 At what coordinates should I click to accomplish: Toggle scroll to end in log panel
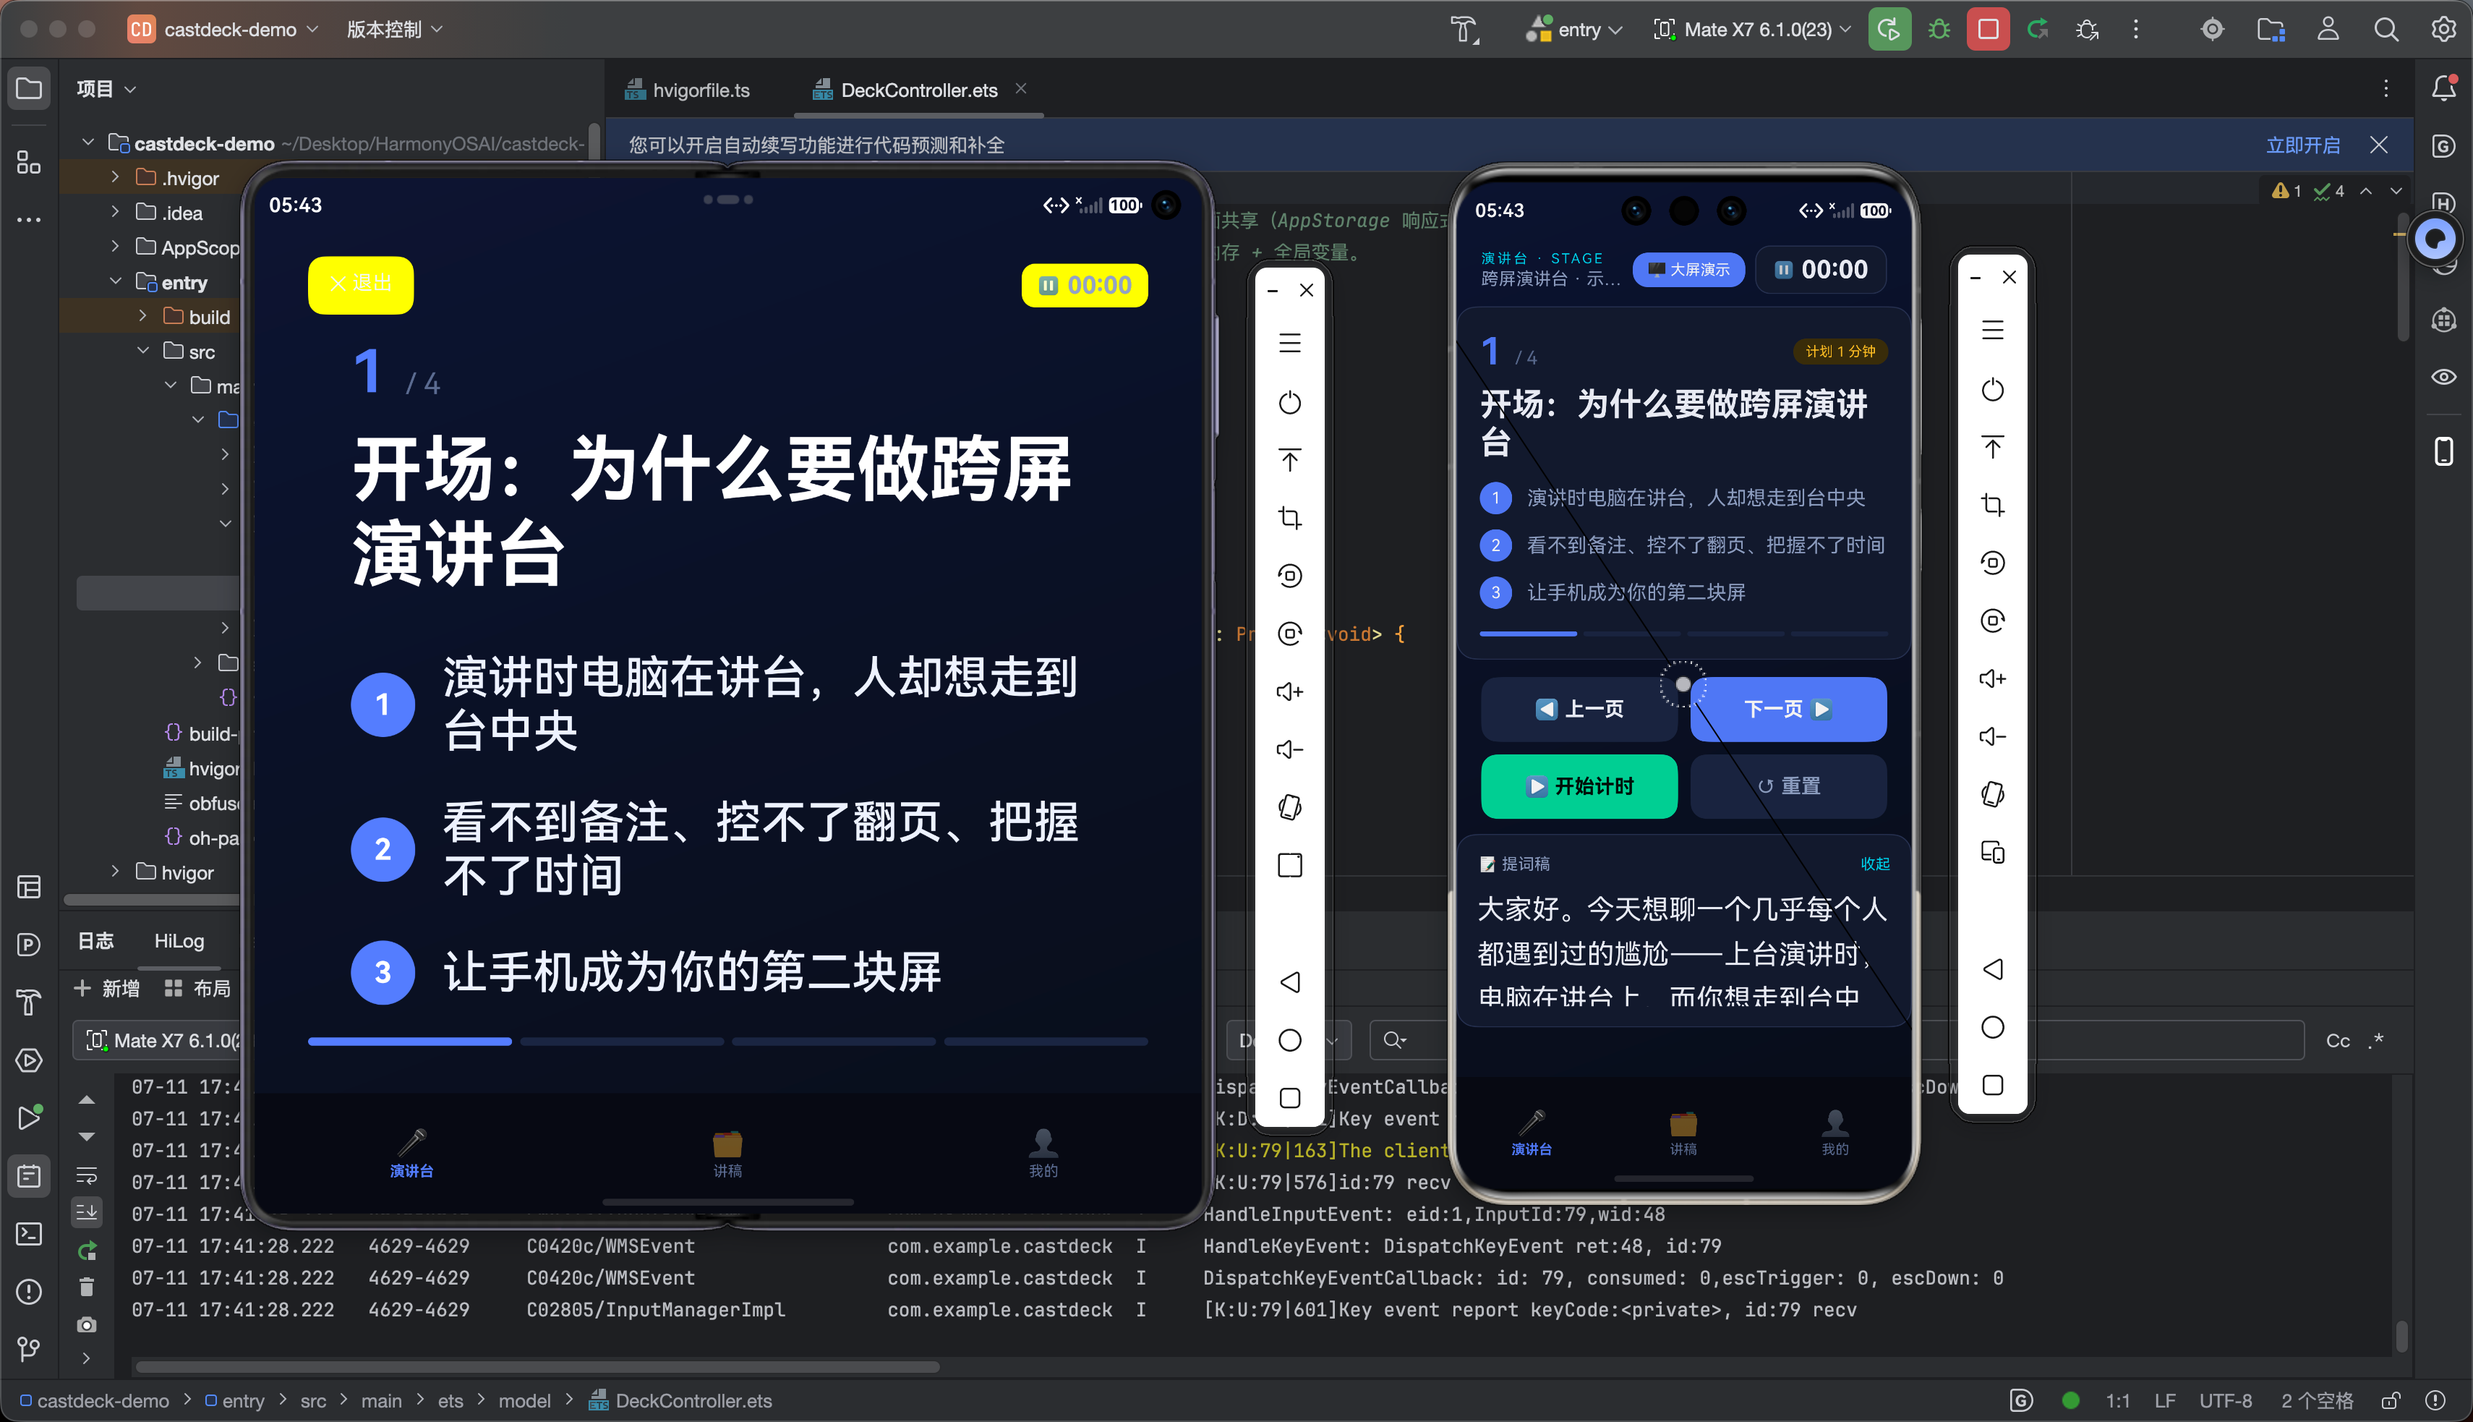[x=86, y=1212]
